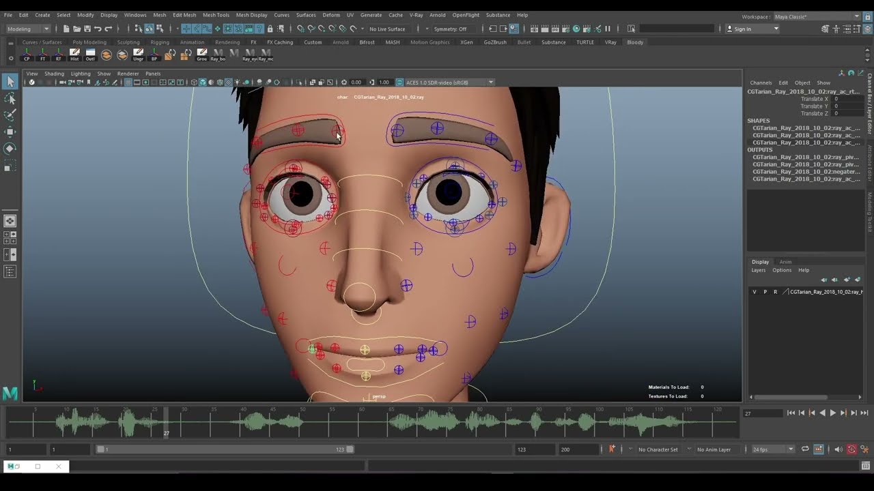Toggle the audio mute speaker icon

pos(838,449)
